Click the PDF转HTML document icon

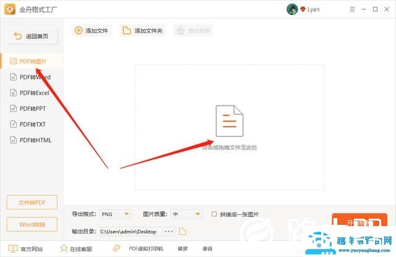tap(13, 140)
